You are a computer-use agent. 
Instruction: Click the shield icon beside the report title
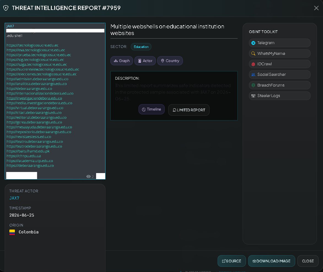pyautogui.click(x=6, y=8)
